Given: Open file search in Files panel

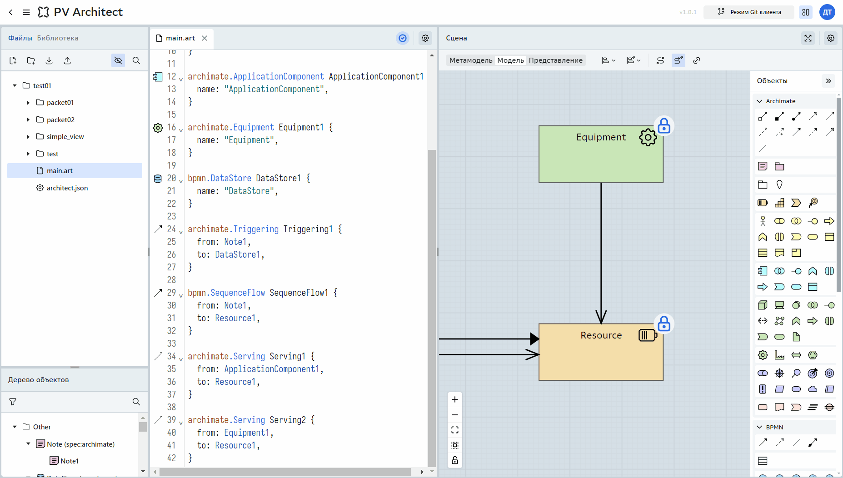Looking at the screenshot, I should point(136,60).
